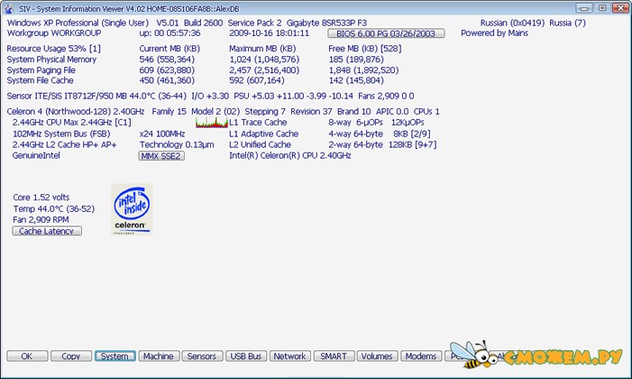Close the SIV window
The height and width of the screenshot is (379, 632).
click(620, 8)
